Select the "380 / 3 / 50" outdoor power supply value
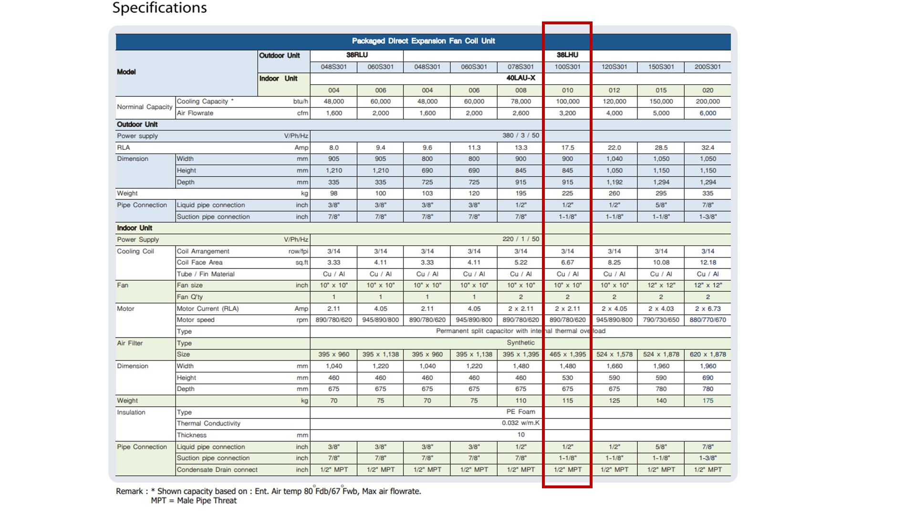This screenshot has width=916, height=515. point(520,135)
